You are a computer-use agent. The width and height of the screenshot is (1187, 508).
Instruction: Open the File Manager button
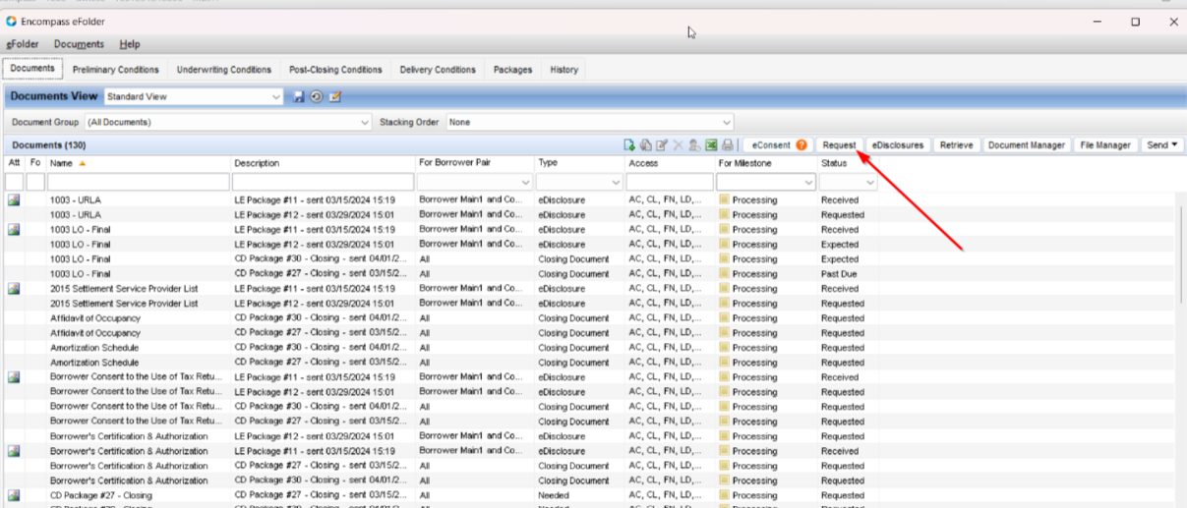1105,145
